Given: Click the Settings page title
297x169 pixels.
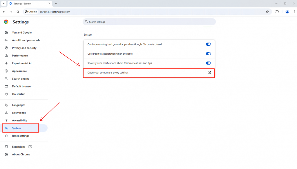Looking at the screenshot, I should (21, 22).
